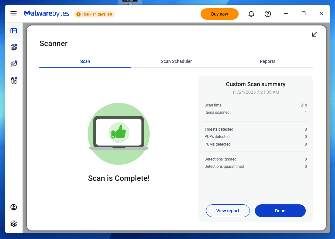Click the Scanner page title
Image resolution: width=335 pixels, height=239 pixels.
tap(53, 44)
